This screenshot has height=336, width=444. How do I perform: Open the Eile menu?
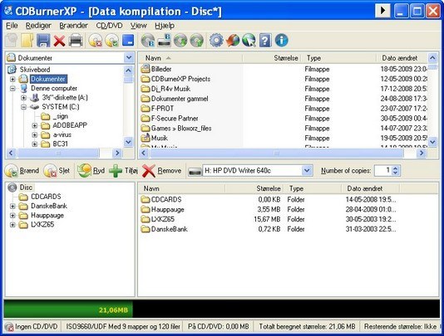tap(12, 26)
